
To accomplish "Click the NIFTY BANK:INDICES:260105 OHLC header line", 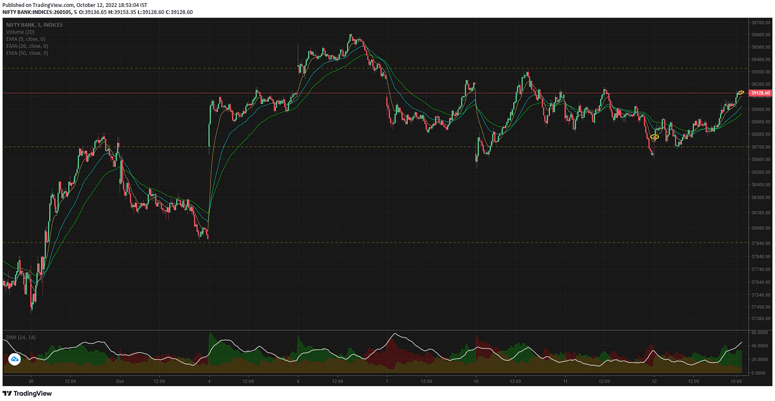I will (98, 12).
